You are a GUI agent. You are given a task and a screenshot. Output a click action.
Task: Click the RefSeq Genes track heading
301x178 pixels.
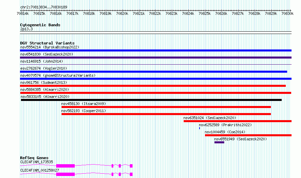click(34, 158)
